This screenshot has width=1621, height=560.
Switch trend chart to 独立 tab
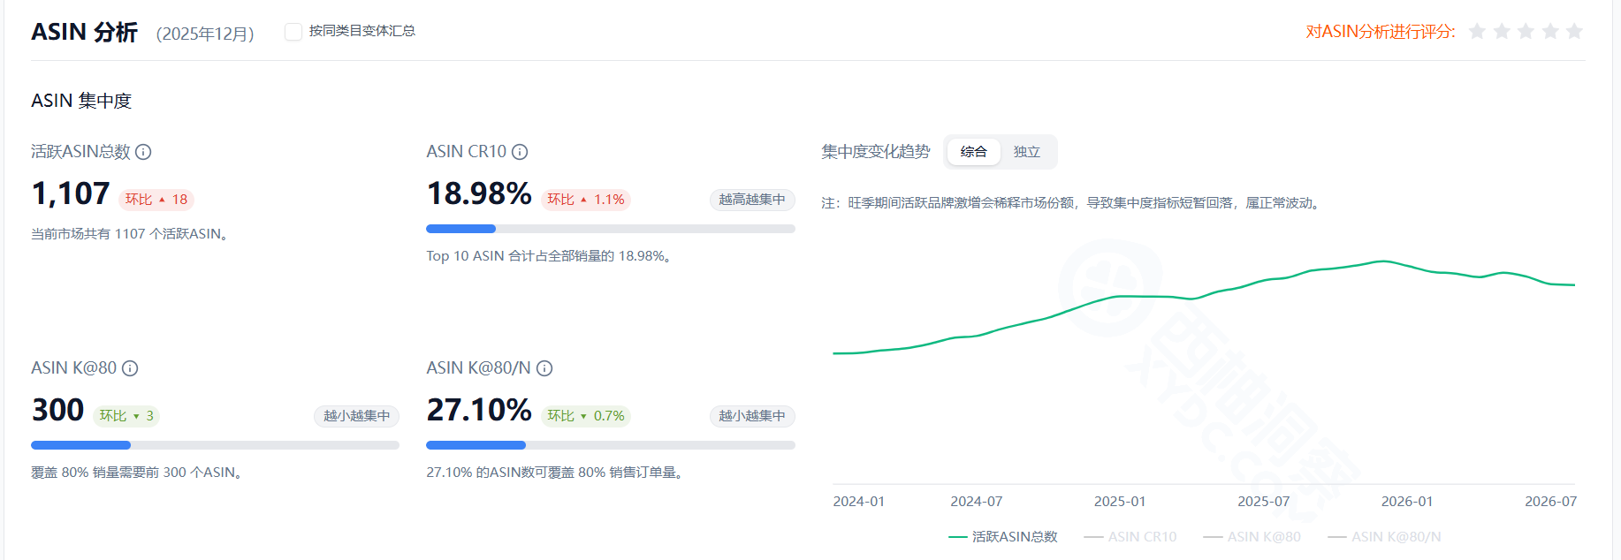[1027, 152]
